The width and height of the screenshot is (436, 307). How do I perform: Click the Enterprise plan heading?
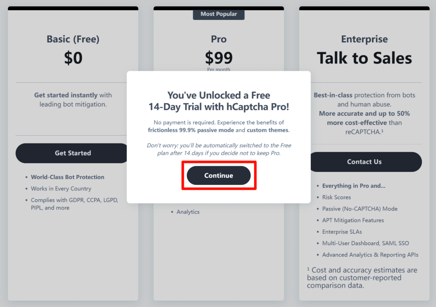pos(364,39)
